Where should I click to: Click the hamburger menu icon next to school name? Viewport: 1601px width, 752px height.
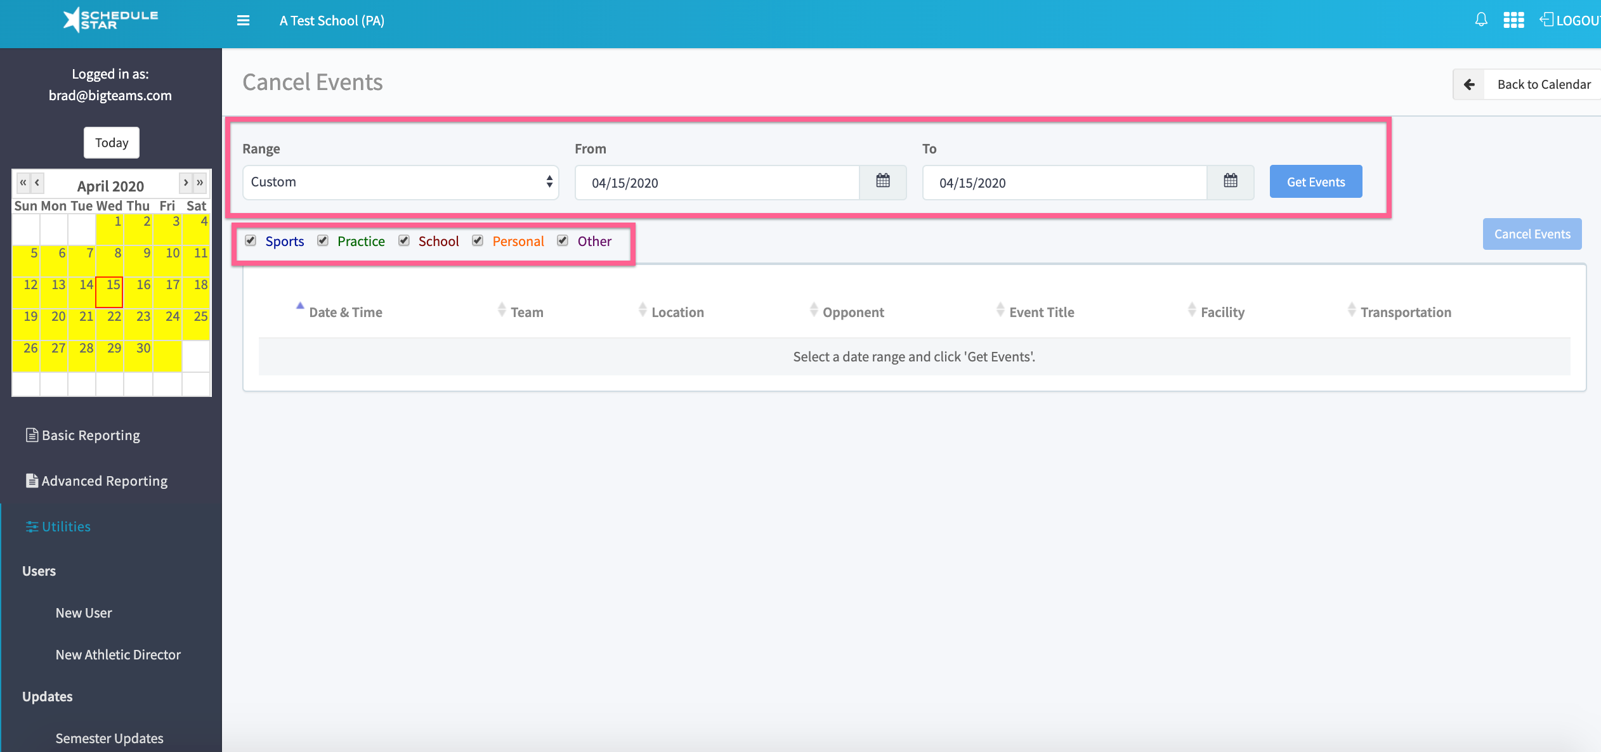pyautogui.click(x=243, y=20)
